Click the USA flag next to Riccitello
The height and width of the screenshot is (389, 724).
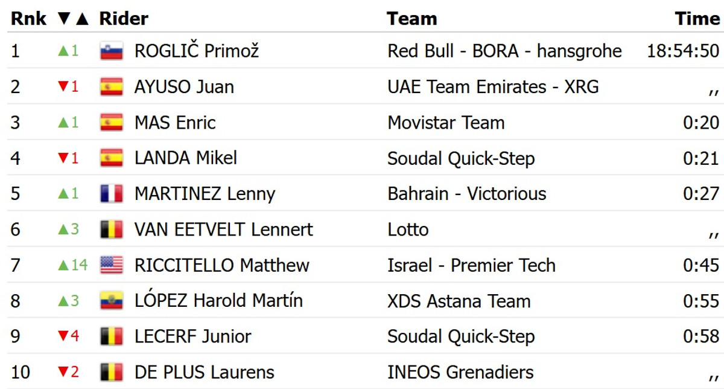[x=111, y=265]
